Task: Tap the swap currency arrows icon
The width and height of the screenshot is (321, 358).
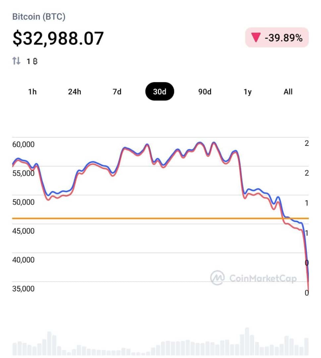Action: (17, 61)
